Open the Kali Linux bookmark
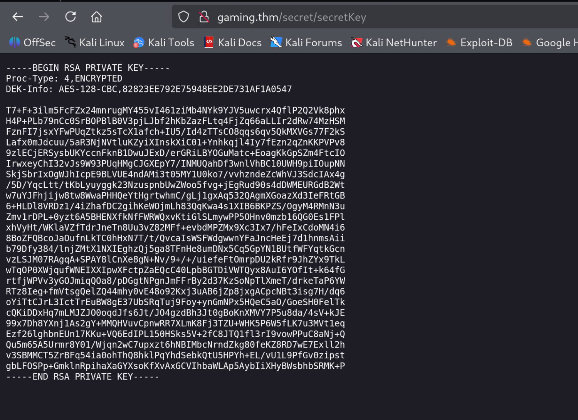Image resolution: width=578 pixels, height=420 pixels. (94, 42)
